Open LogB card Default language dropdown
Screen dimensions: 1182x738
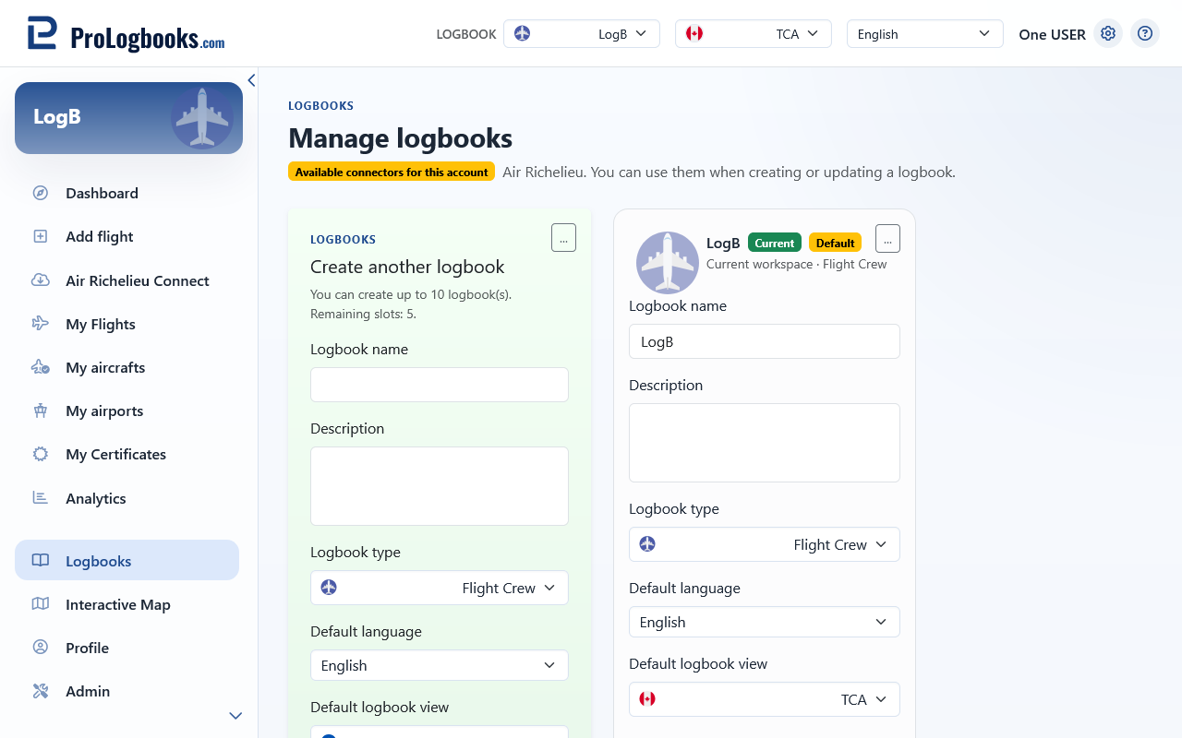[765, 622]
